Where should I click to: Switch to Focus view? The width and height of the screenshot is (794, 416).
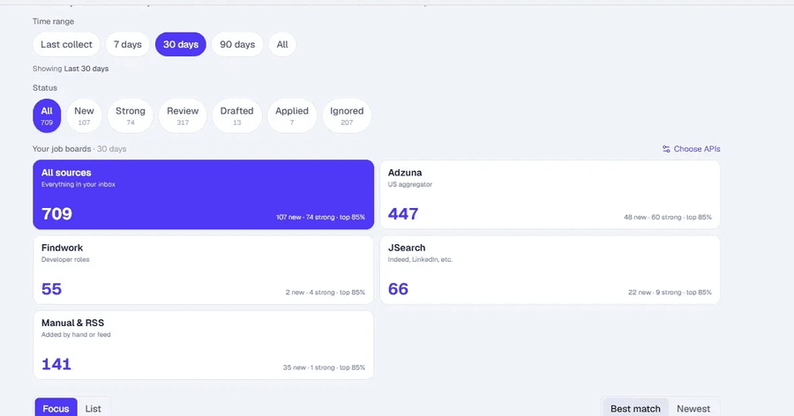click(56, 408)
